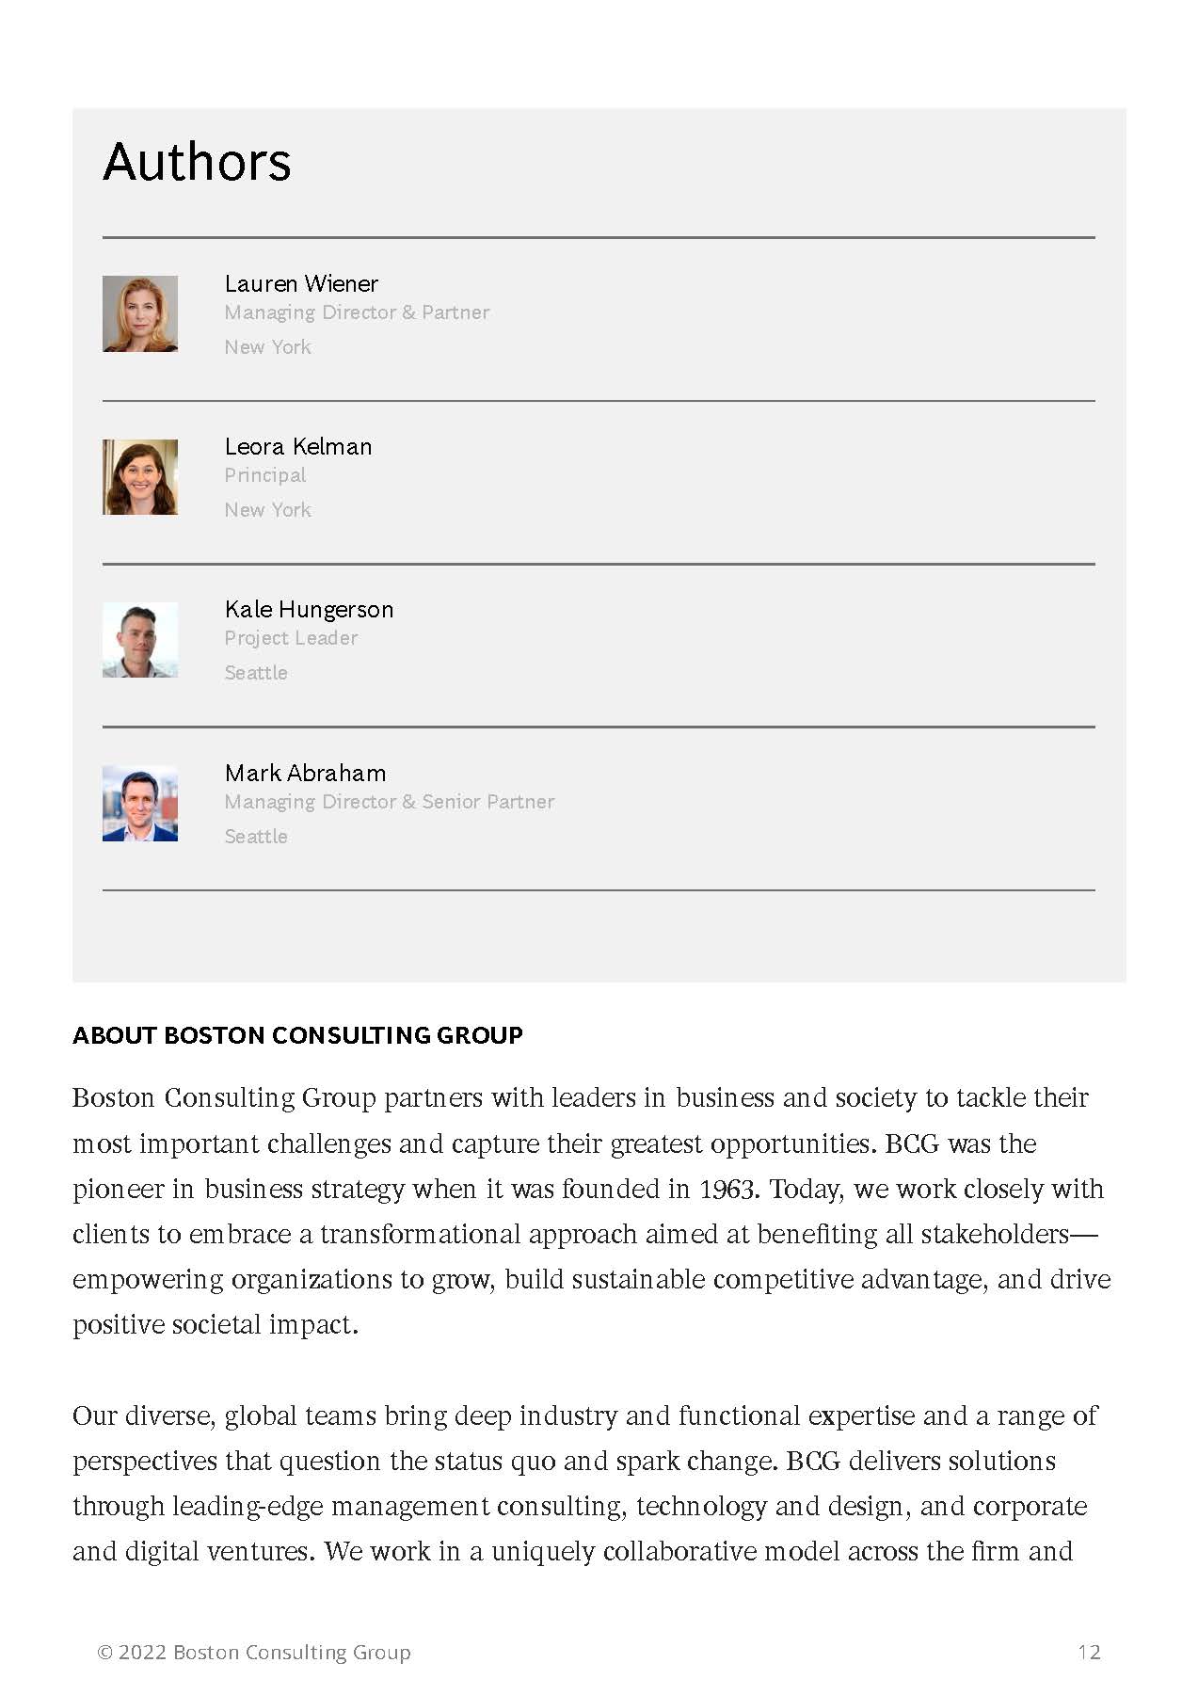1198x1695 pixels.
Task: Click Lauren Wiener's author photo
Action: tap(140, 313)
